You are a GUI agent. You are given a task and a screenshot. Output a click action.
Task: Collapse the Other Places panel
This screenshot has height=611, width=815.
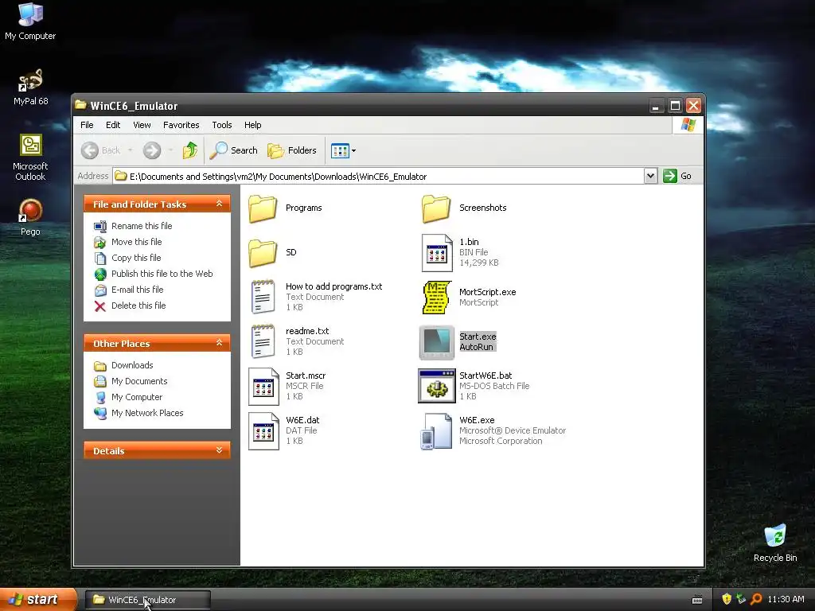220,343
